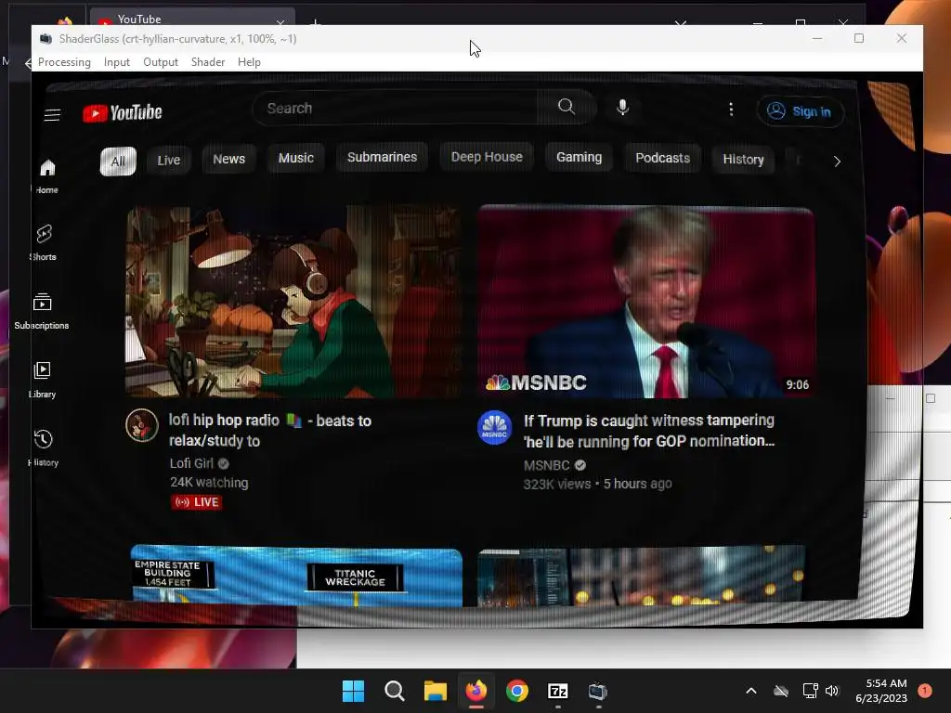
Task: Open File Explorer from the taskbar
Action: point(436,691)
